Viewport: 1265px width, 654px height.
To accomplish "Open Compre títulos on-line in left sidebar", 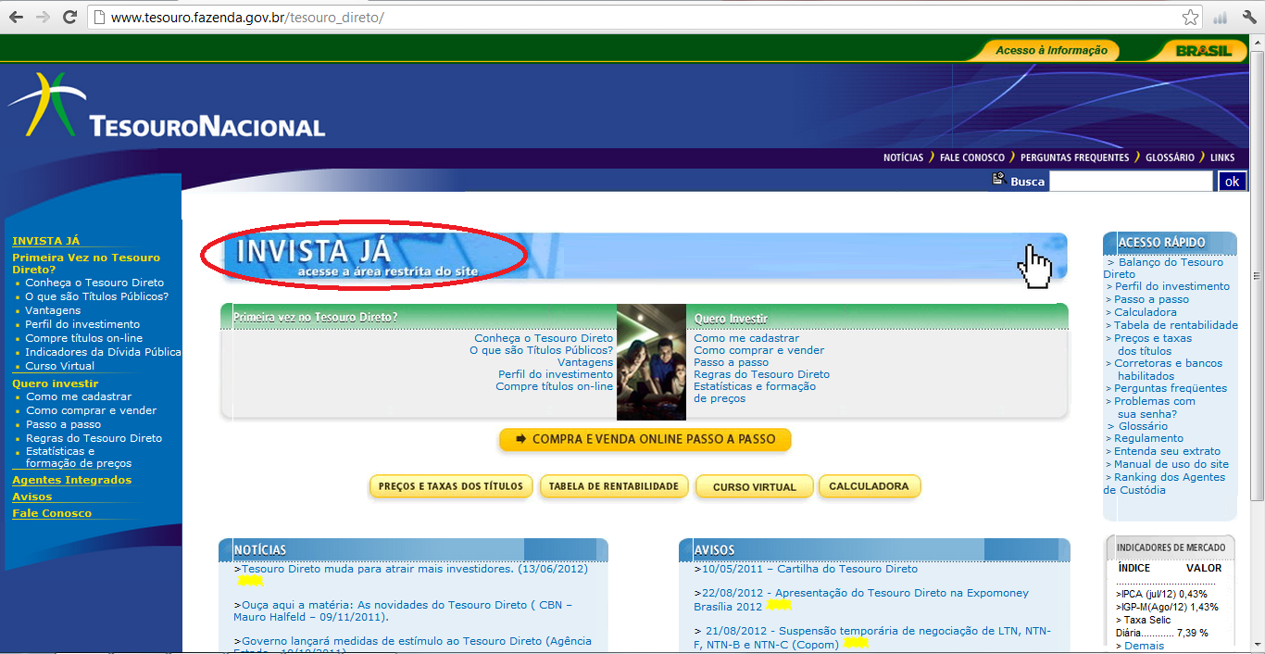I will 84,338.
